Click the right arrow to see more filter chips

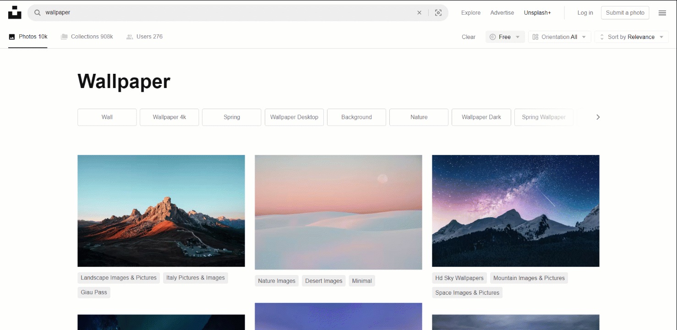pos(598,117)
